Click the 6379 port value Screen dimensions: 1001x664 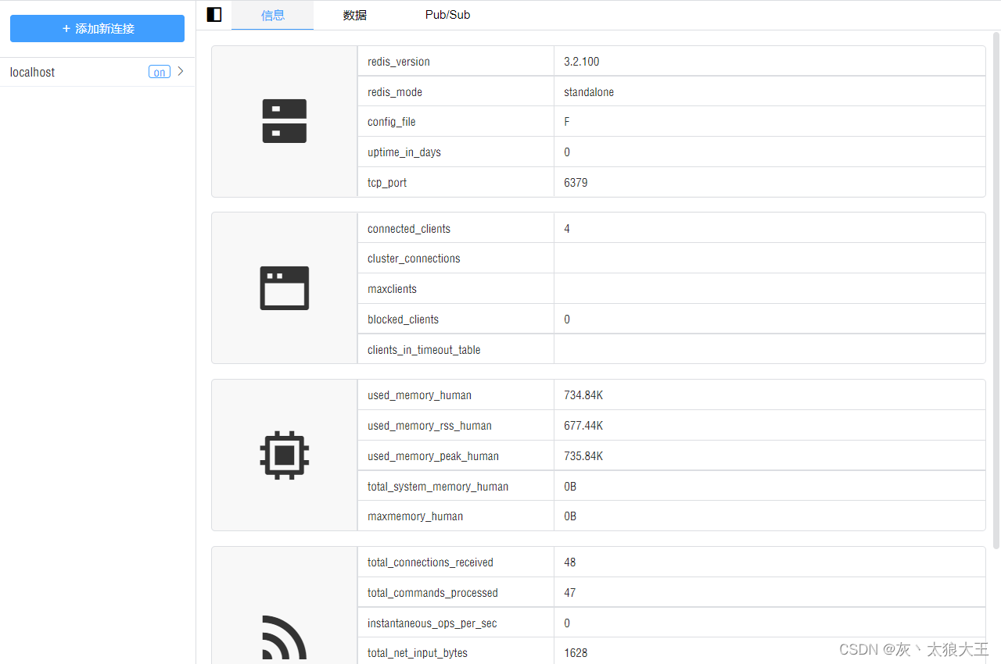tap(576, 183)
